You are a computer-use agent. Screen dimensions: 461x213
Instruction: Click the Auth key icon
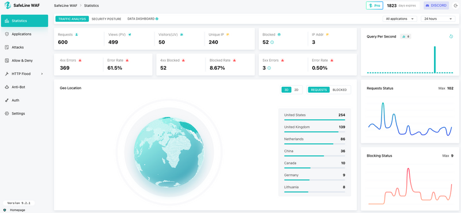pyautogui.click(x=7, y=100)
